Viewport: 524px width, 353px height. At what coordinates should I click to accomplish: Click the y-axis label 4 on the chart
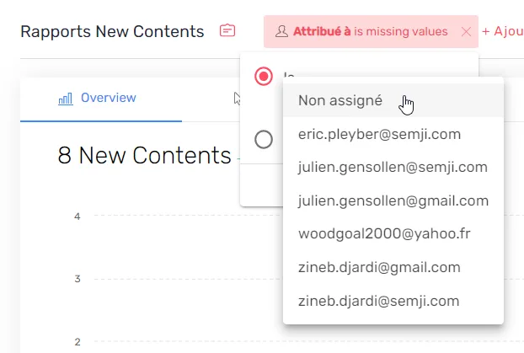click(x=78, y=217)
